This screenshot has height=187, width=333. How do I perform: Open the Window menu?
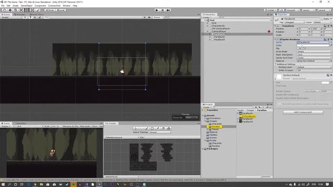[67, 6]
